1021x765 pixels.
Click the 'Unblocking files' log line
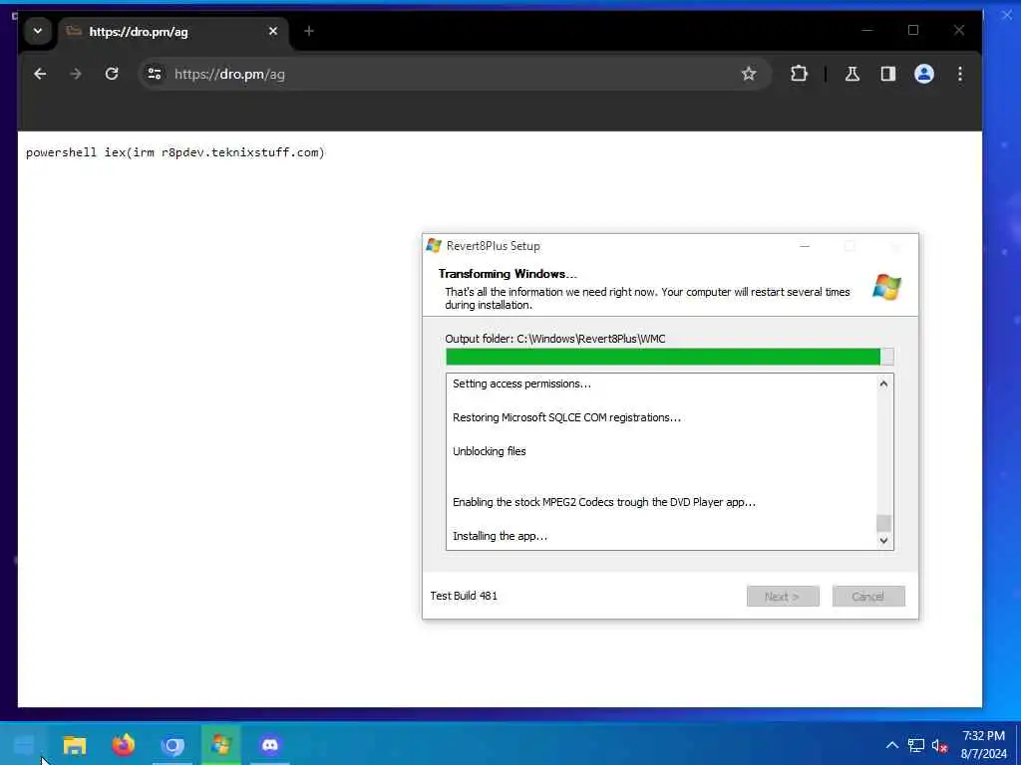pos(489,451)
